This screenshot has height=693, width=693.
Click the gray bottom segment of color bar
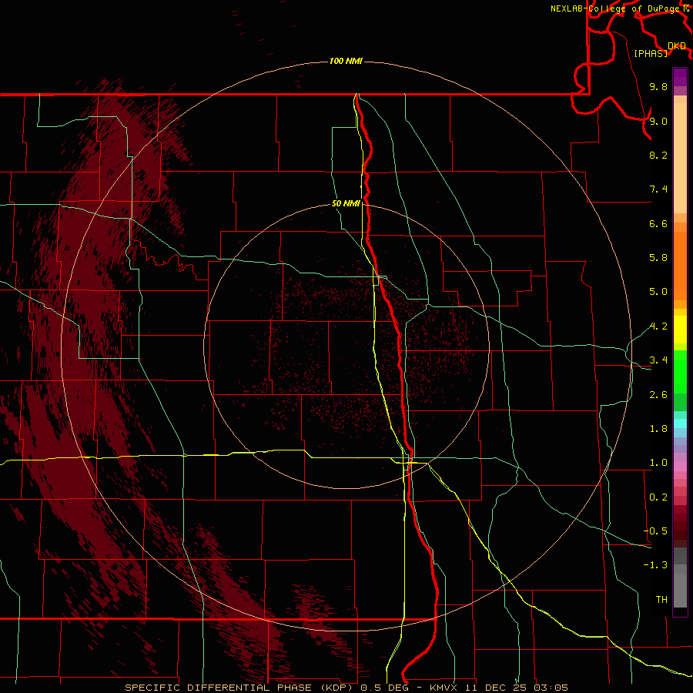click(680, 590)
